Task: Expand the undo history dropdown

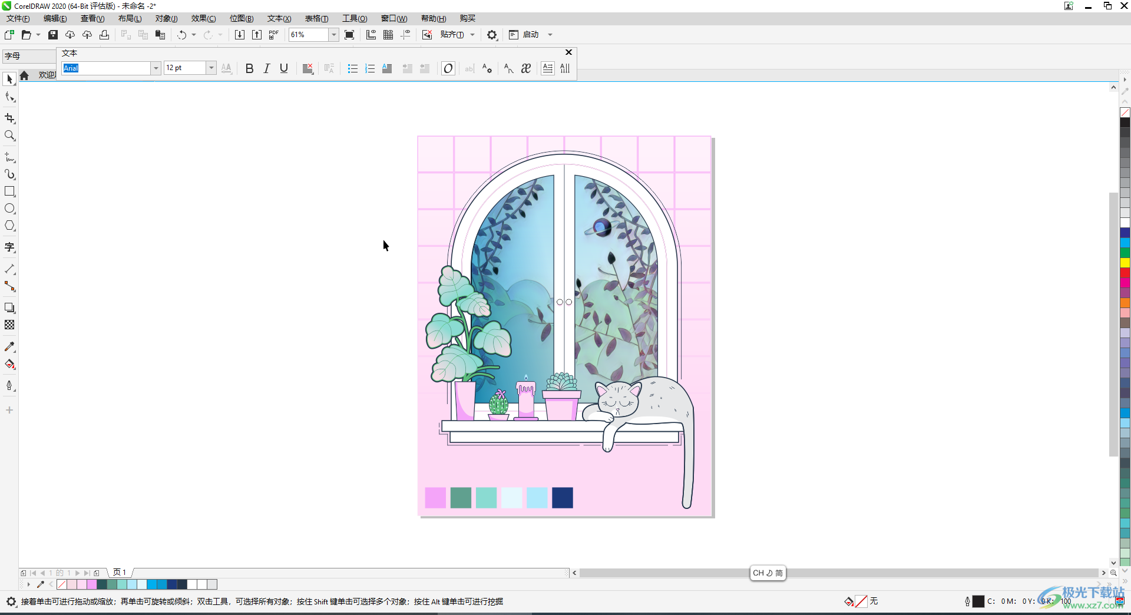Action: coord(194,35)
